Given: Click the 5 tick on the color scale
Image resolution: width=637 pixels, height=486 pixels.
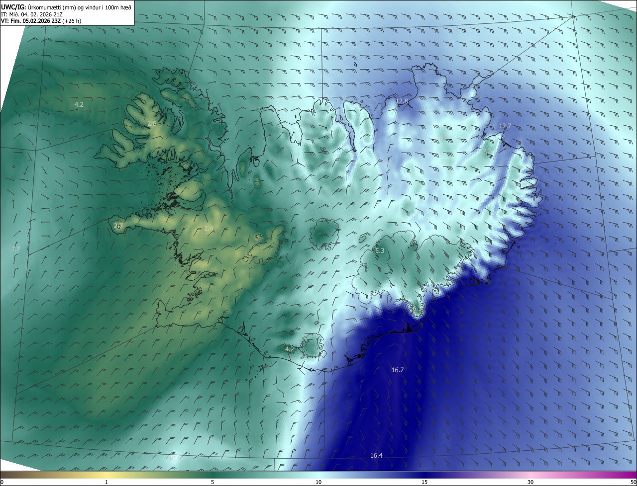Looking at the screenshot, I should (x=212, y=482).
